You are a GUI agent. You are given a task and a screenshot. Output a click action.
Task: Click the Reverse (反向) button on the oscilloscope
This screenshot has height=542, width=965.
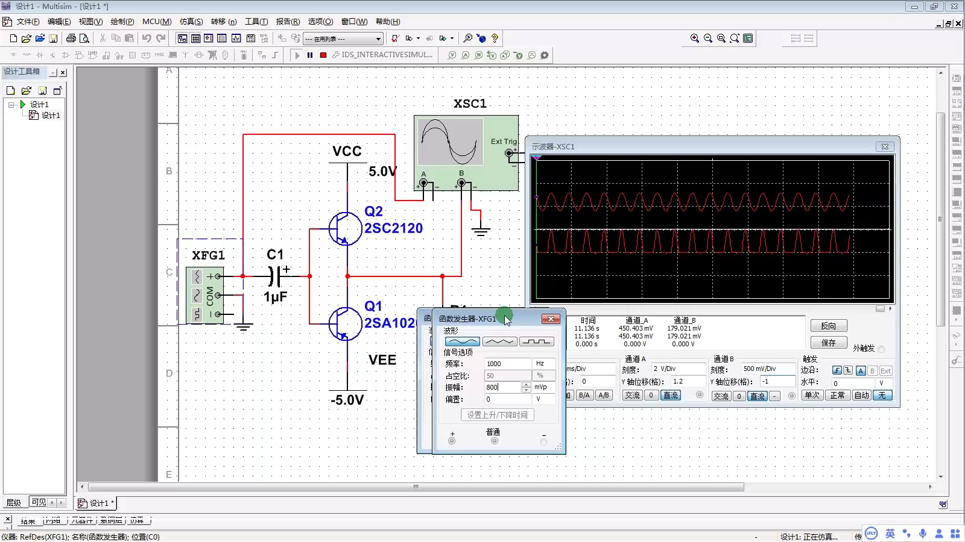pos(829,326)
